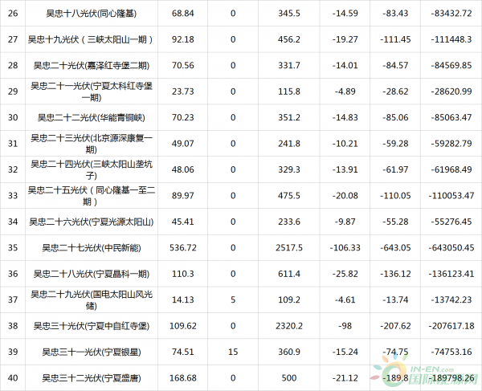Click the cell '吴忠三十光伏(宁夏中自红寺堡)'
The width and height of the screenshot is (482, 391).
pyautogui.click(x=92, y=326)
